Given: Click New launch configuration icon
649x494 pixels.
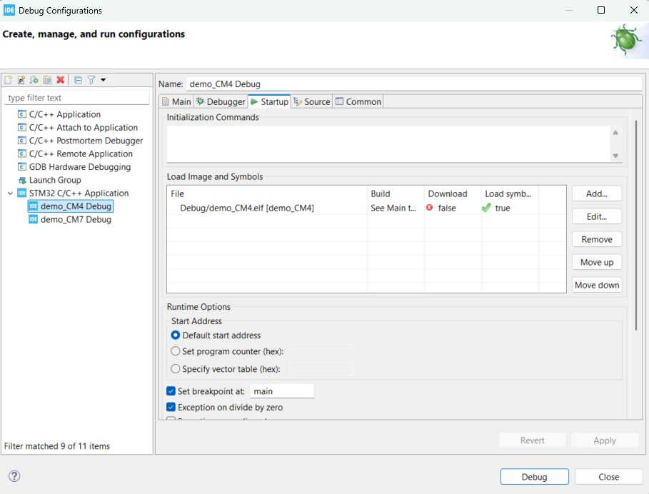Looking at the screenshot, I should tap(9, 80).
